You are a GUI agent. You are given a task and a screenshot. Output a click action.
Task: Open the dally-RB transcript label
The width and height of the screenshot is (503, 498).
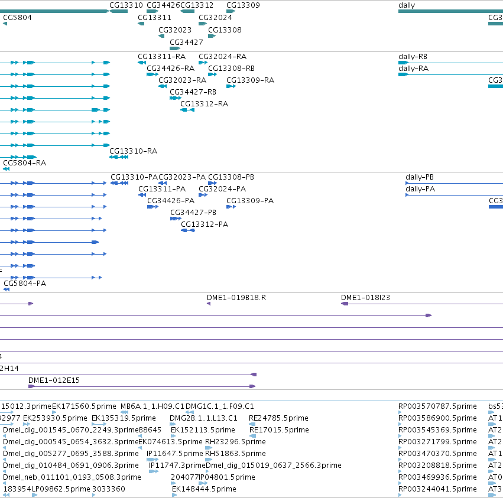pyautogui.click(x=413, y=57)
